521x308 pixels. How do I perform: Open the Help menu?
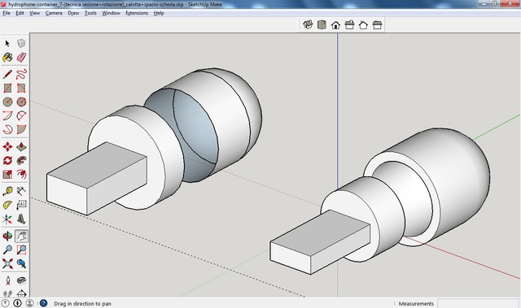pos(159,13)
